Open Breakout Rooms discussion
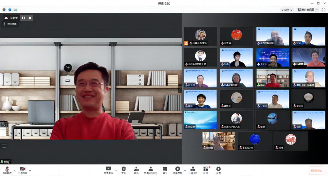The image size is (328, 176). pyautogui.click(x=193, y=169)
